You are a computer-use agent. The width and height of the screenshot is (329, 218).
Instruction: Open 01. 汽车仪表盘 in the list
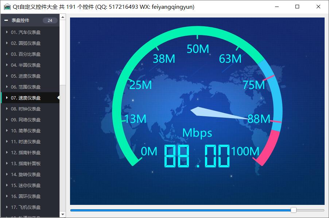click(x=26, y=32)
